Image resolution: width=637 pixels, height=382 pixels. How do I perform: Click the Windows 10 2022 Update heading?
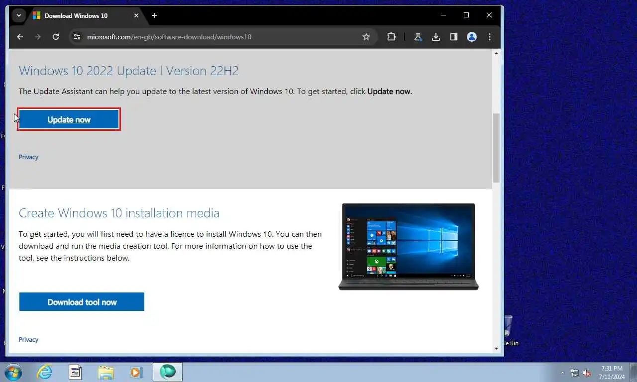(x=128, y=71)
